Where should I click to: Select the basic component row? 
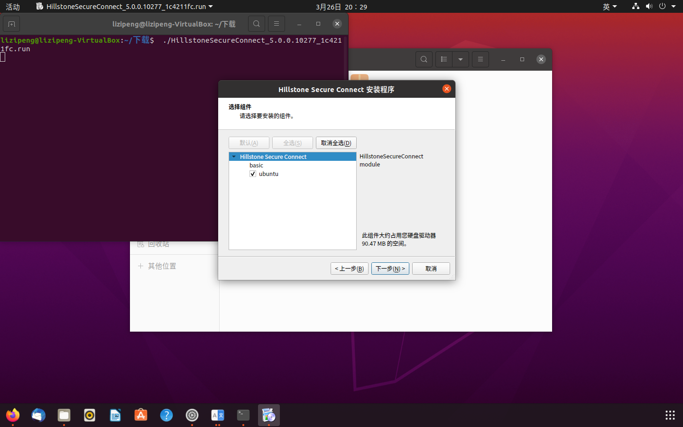point(293,165)
